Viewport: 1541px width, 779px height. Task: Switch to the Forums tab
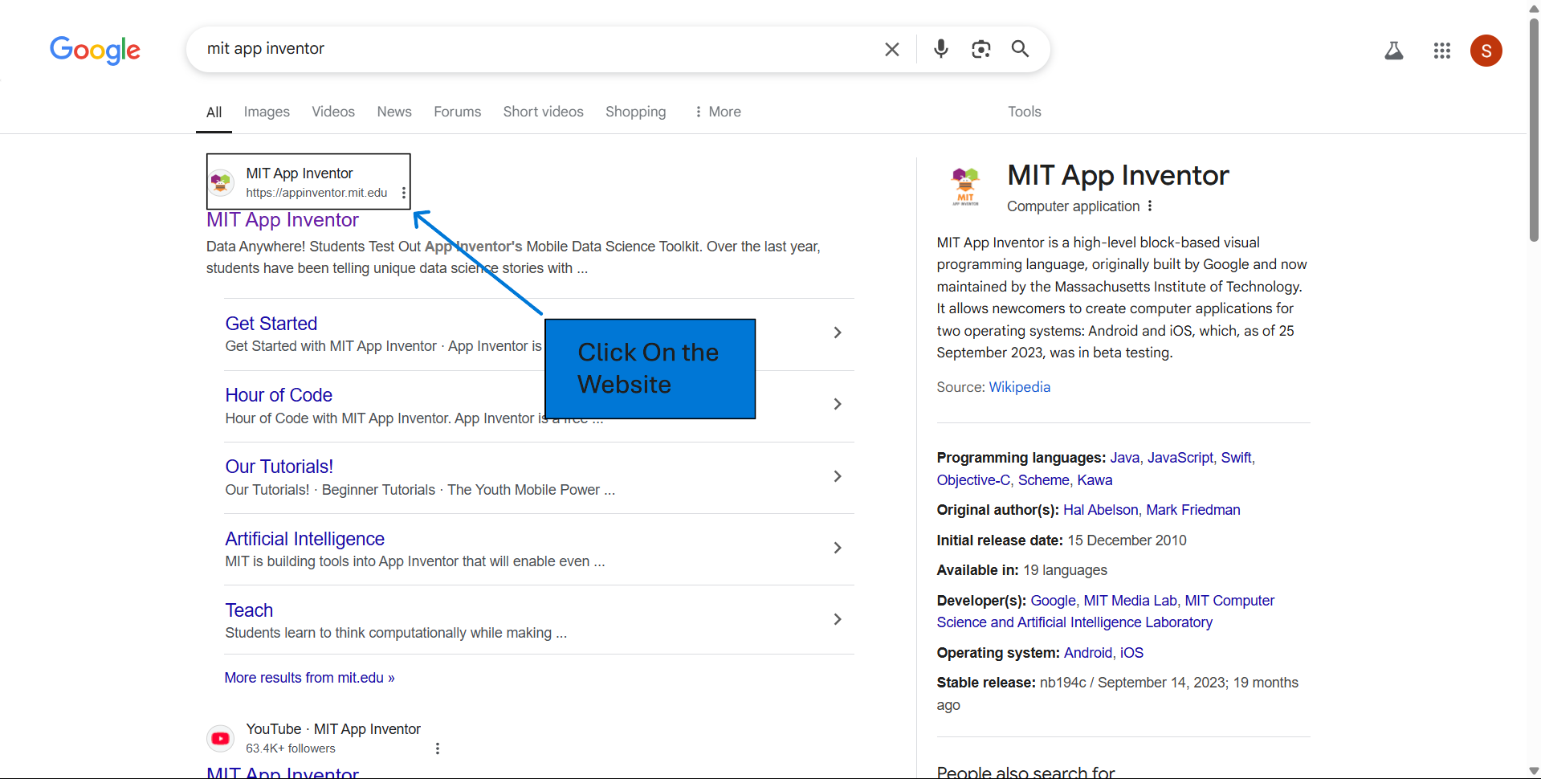point(458,112)
